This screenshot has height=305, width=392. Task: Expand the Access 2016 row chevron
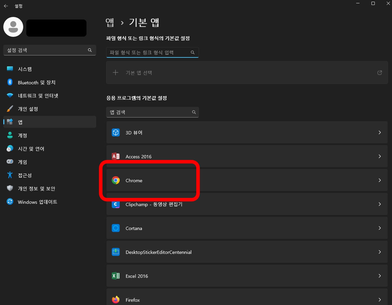[380, 156]
